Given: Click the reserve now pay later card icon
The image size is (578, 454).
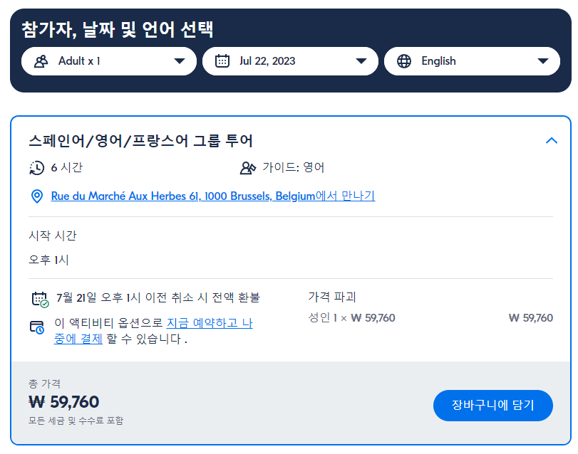Looking at the screenshot, I should pyautogui.click(x=37, y=327).
